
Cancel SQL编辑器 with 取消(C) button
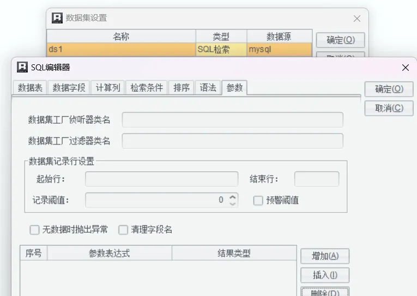click(389, 108)
